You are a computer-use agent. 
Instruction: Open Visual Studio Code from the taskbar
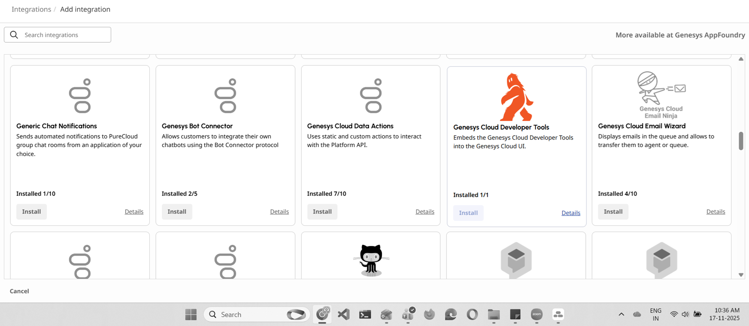tap(343, 314)
